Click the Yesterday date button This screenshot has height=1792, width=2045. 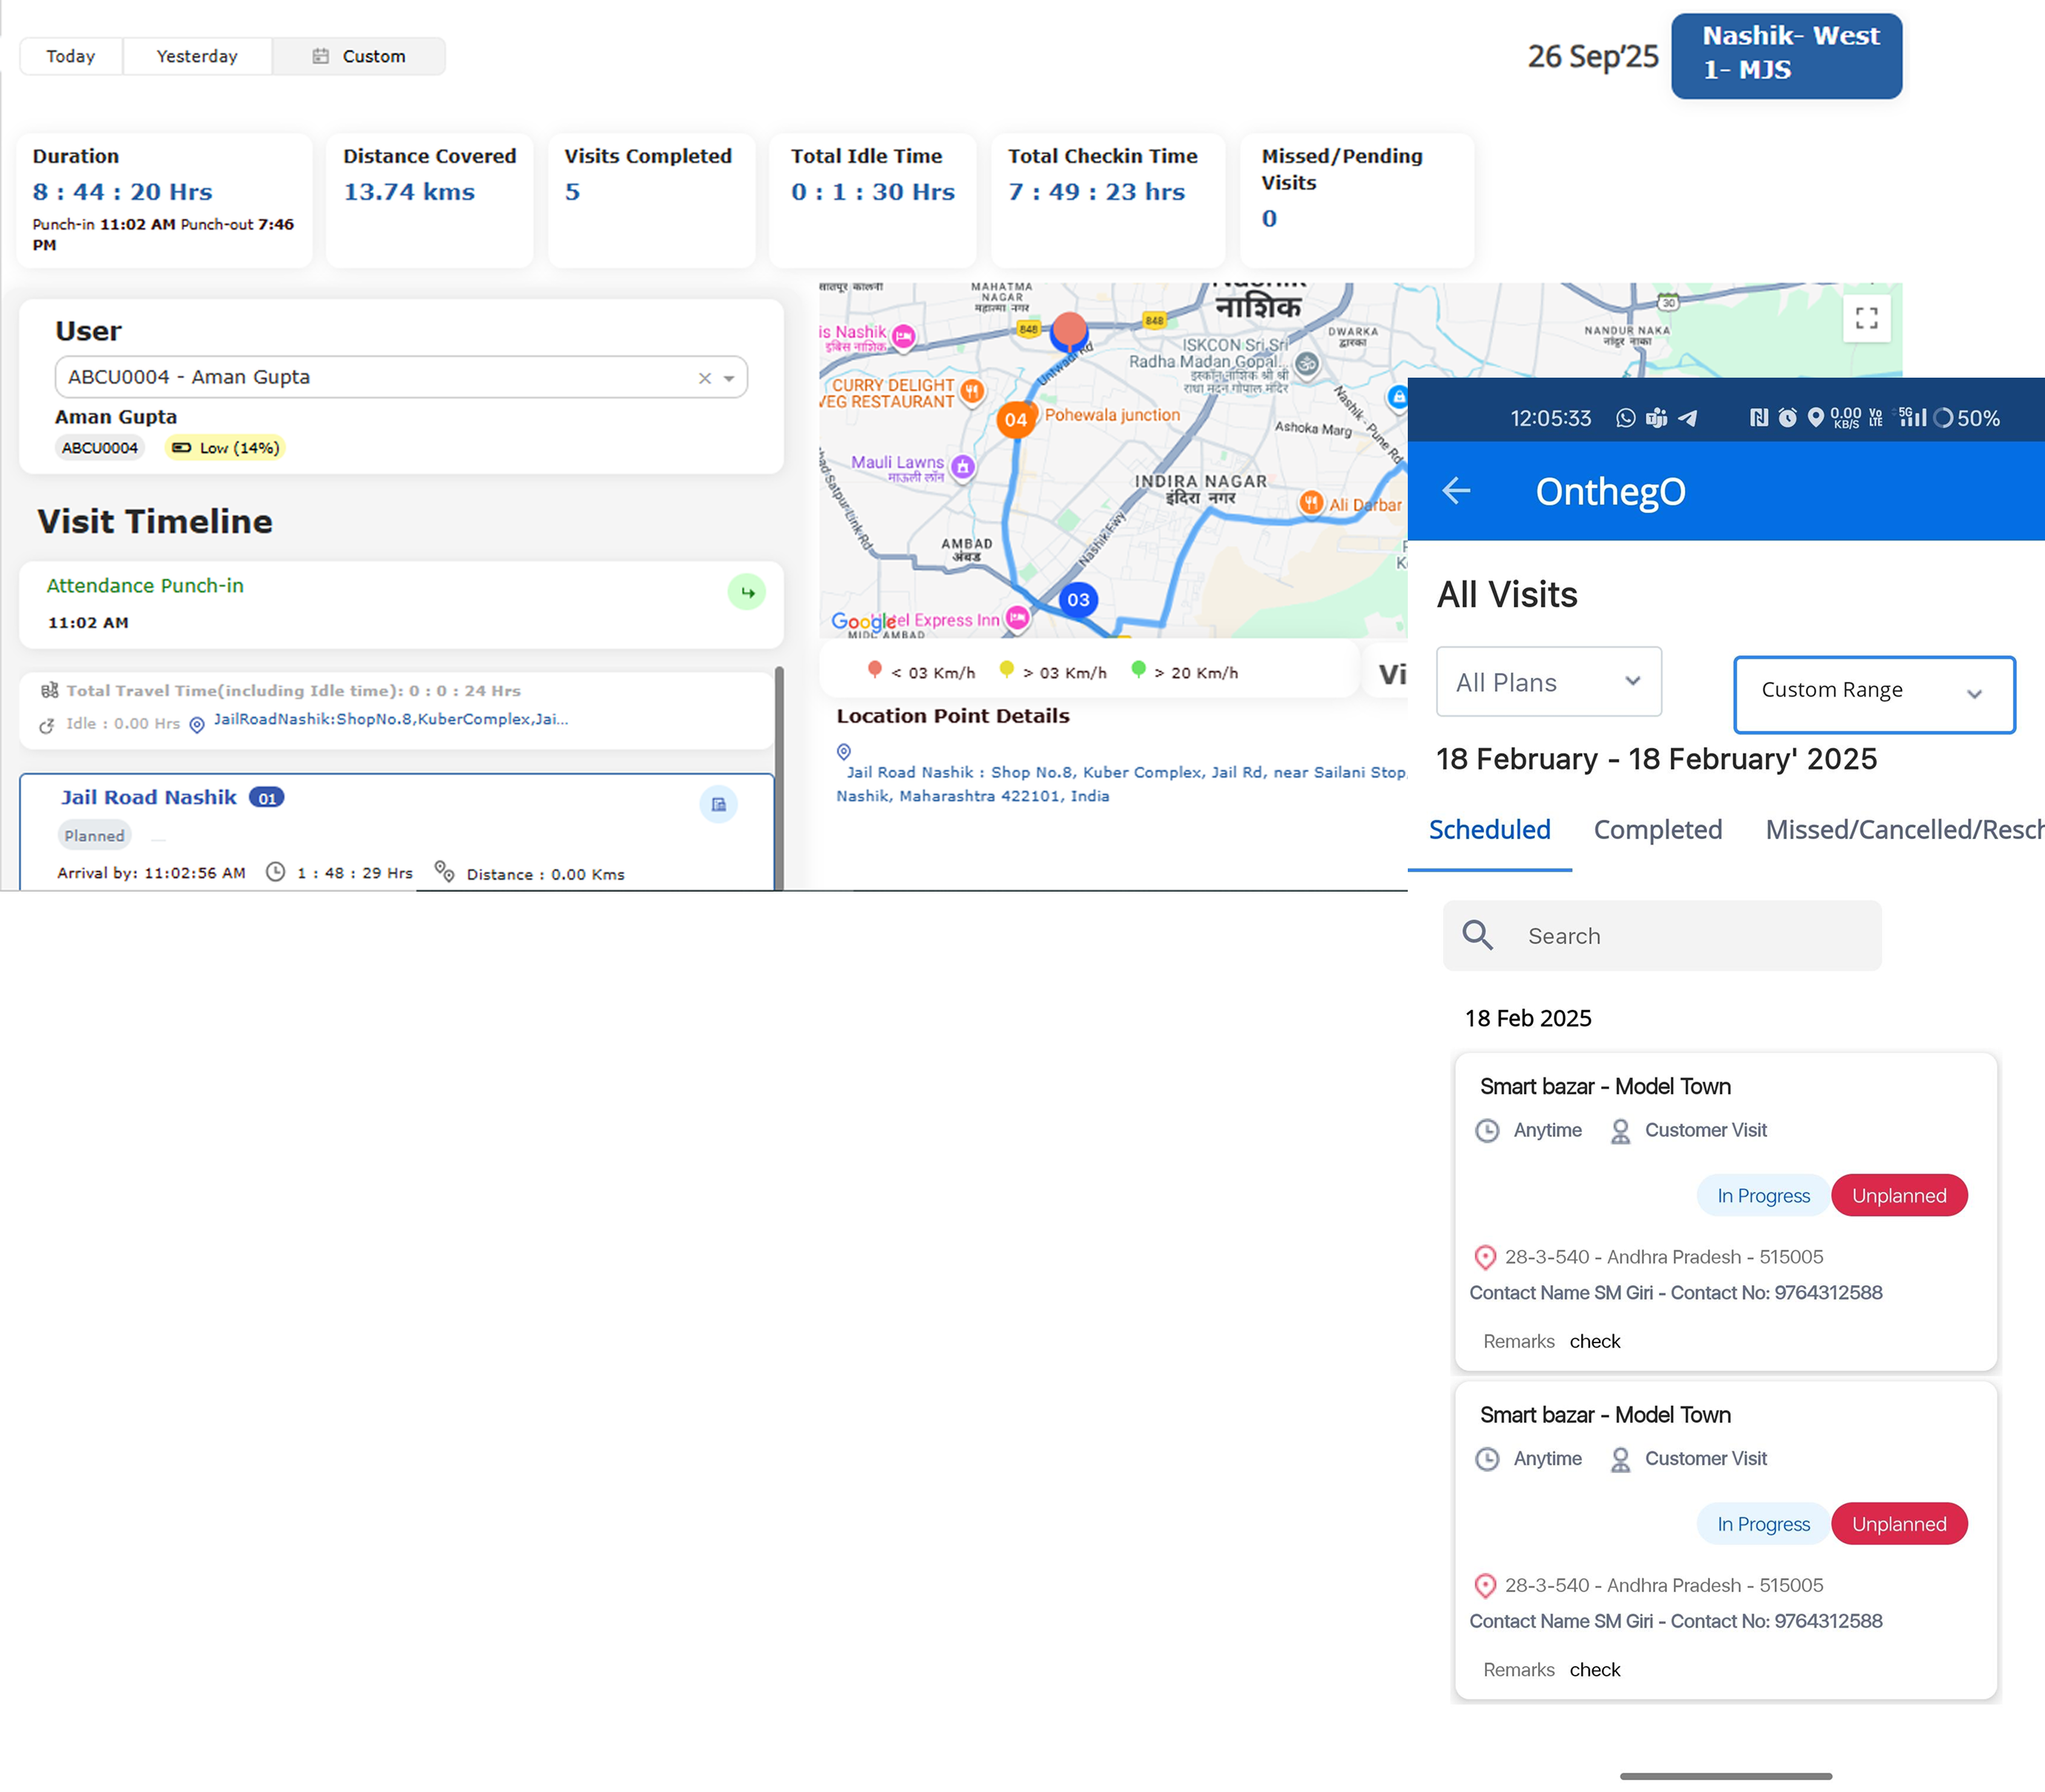click(197, 56)
